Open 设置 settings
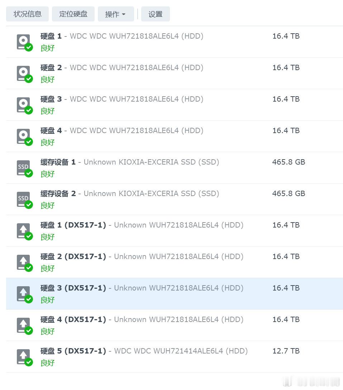 pos(155,14)
